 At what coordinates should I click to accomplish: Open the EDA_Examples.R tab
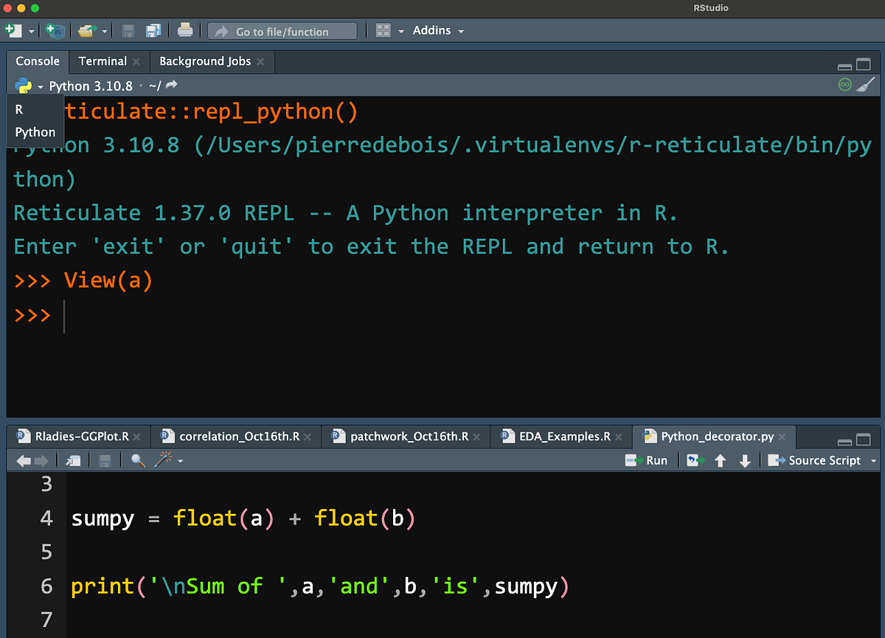point(563,436)
